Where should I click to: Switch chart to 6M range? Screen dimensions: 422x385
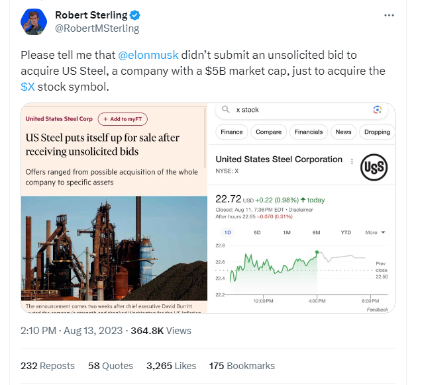pos(316,233)
